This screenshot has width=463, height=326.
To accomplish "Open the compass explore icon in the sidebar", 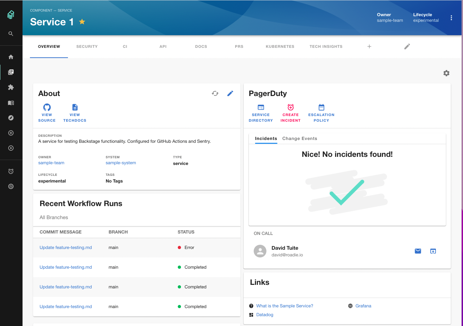I will 11,118.
